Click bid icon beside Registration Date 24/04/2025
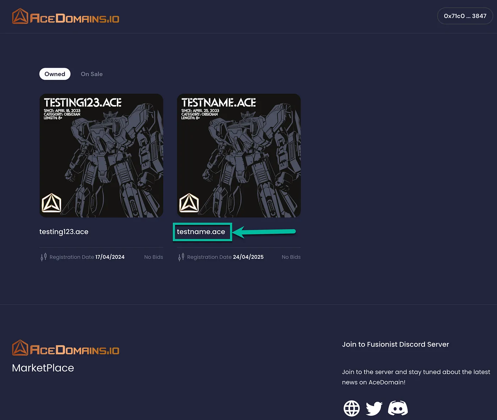The height and width of the screenshot is (420, 497). tap(181, 257)
